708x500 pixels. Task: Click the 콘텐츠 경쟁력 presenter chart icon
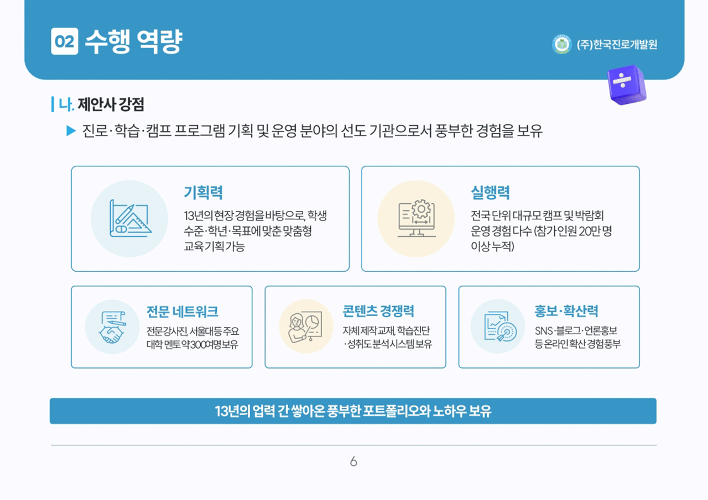pyautogui.click(x=306, y=327)
